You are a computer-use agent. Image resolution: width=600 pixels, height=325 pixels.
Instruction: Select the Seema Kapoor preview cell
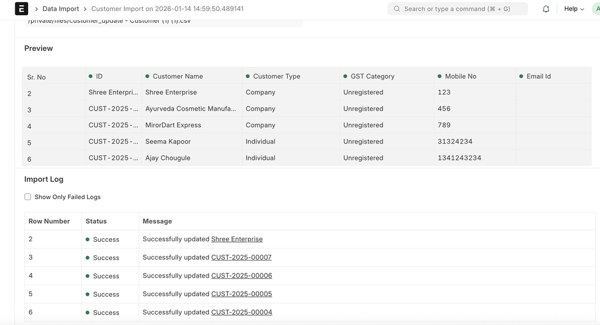pyautogui.click(x=168, y=141)
